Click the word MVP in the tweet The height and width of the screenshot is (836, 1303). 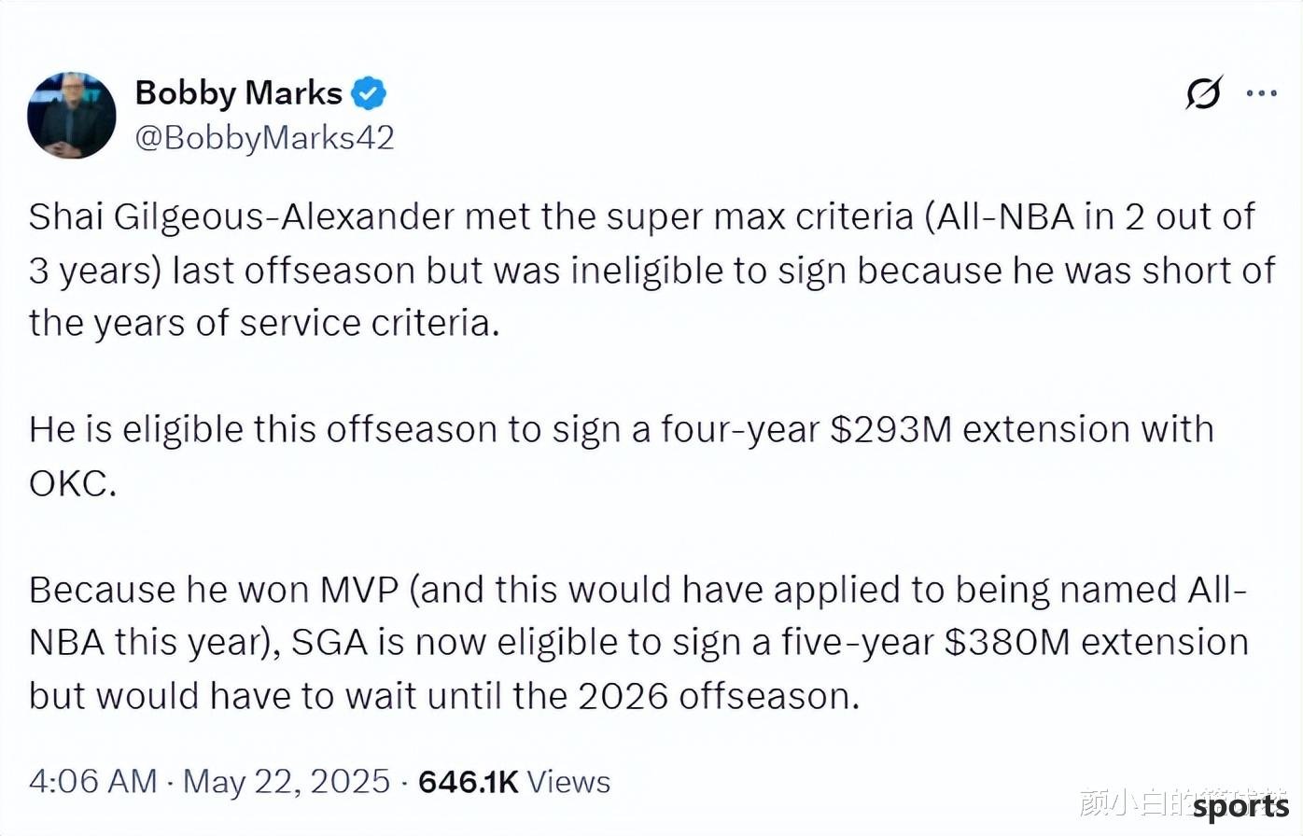[x=359, y=591]
